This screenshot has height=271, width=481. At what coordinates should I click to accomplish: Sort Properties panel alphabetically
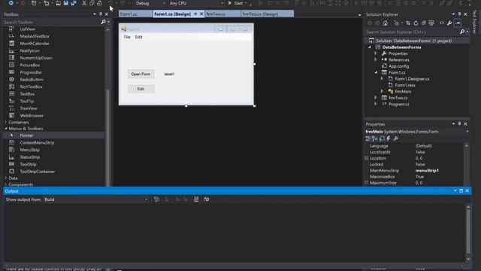(x=375, y=139)
